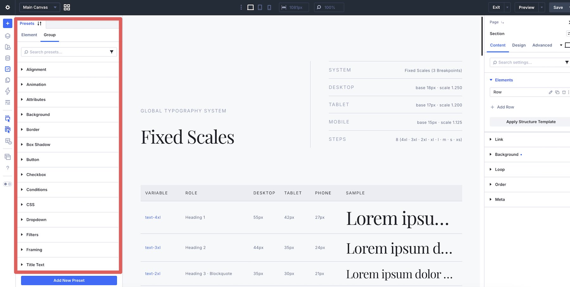
Task: Expand the Filters preset group
Action: pos(68,235)
